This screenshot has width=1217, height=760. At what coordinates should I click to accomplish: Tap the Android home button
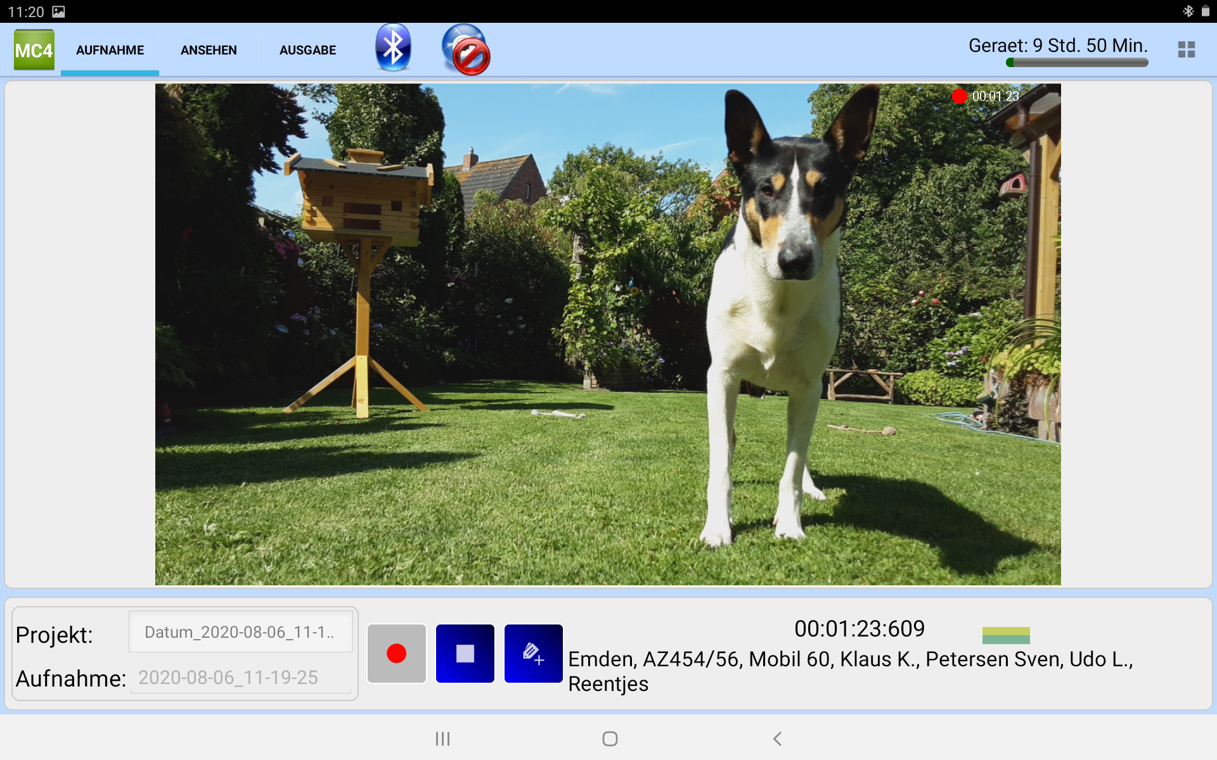[x=610, y=738]
